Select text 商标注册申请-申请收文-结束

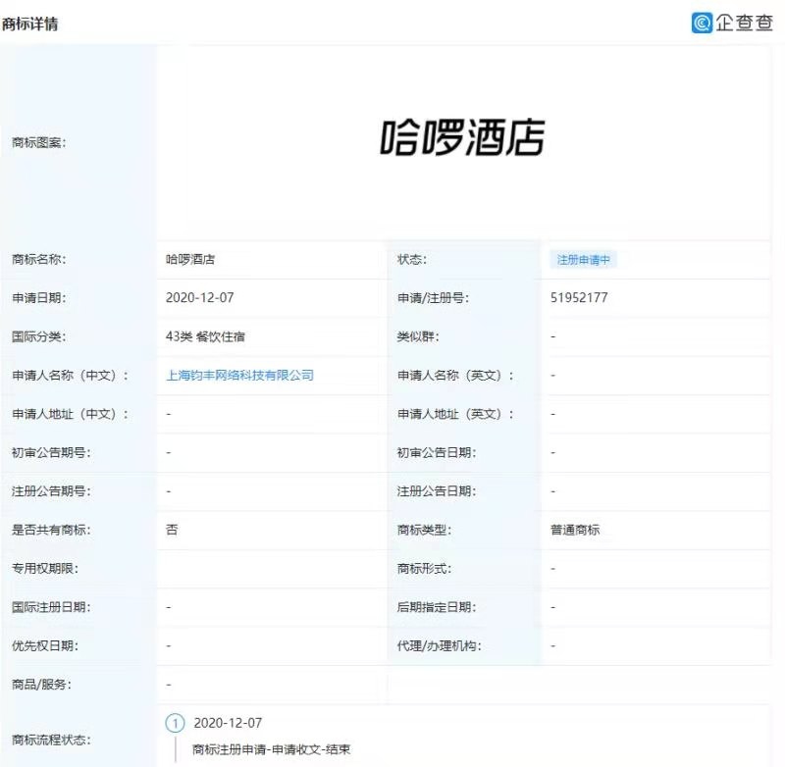[272, 749]
